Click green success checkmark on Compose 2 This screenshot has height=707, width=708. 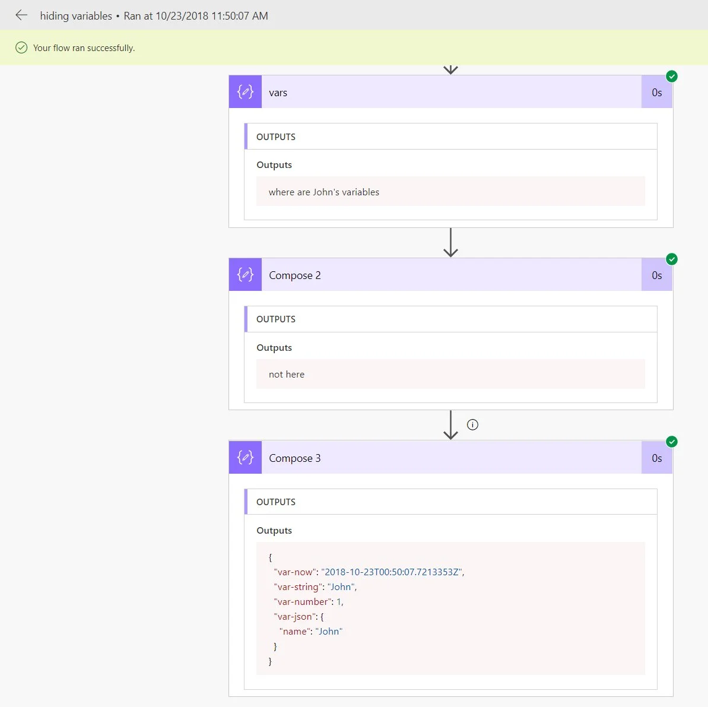[671, 259]
